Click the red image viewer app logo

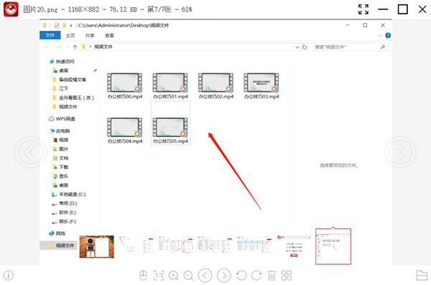(x=11, y=9)
